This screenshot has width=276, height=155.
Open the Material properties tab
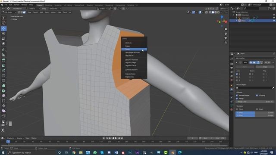232,109
